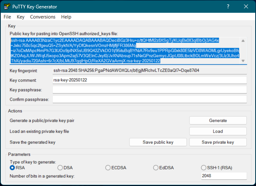Click the 'Key comment' label
The width and height of the screenshot is (256, 186).
pos(23,80)
